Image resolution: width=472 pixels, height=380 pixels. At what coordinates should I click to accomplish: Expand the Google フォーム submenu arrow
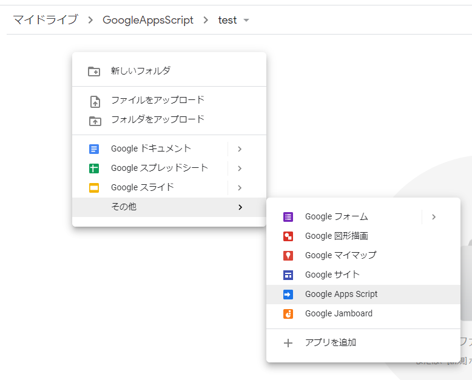pyautogui.click(x=434, y=217)
